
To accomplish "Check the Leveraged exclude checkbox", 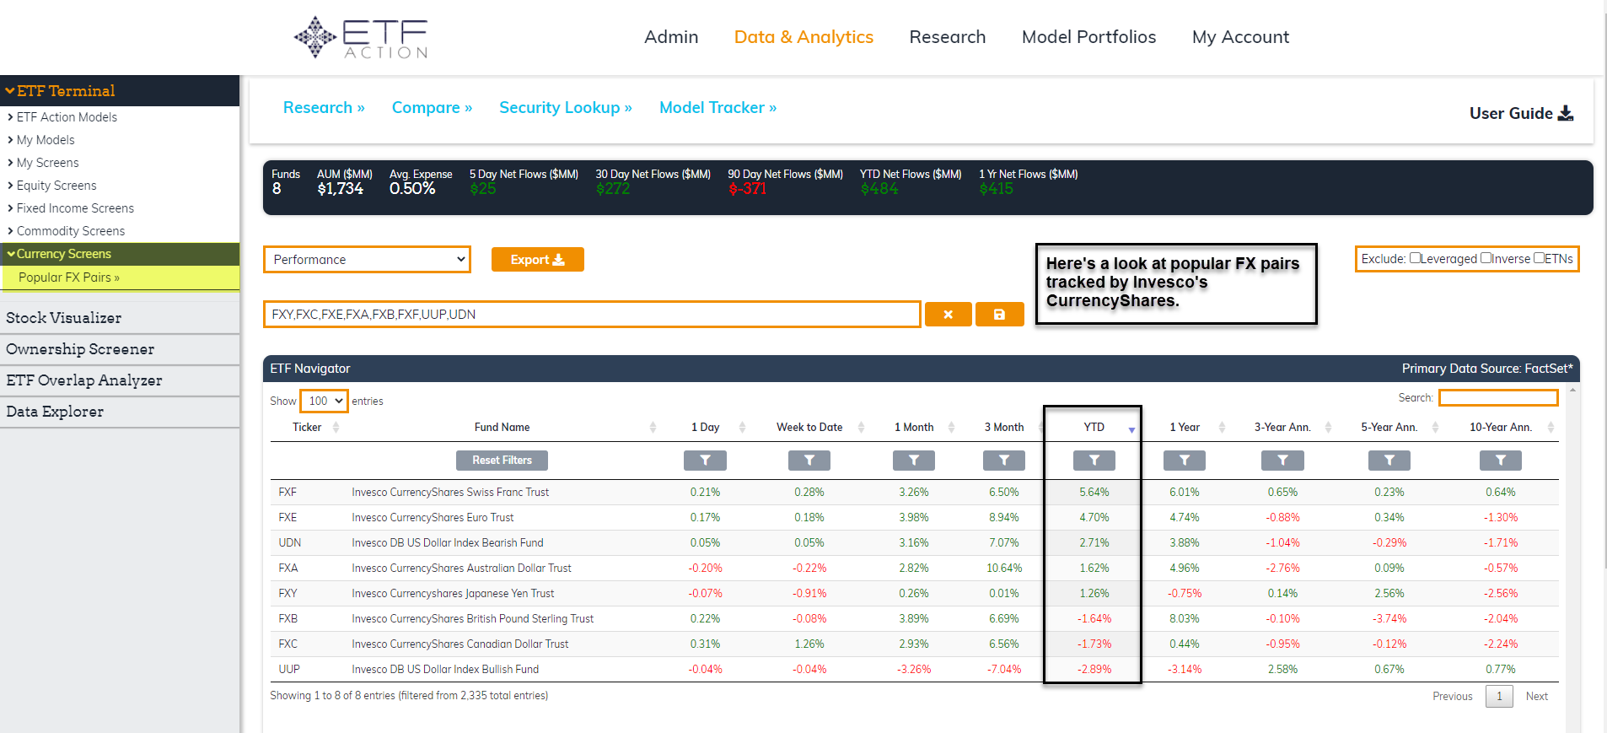I will pos(1415,258).
